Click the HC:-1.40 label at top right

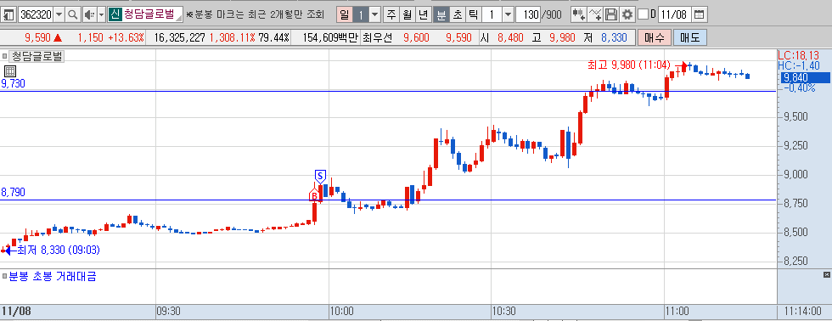(799, 65)
